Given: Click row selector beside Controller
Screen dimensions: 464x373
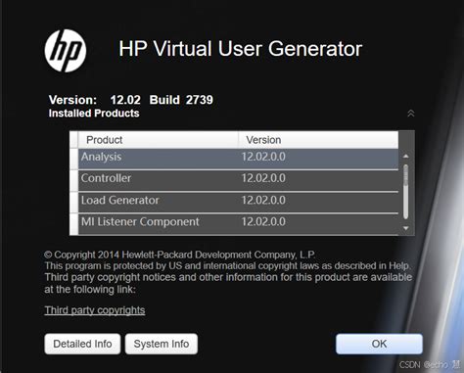Looking at the screenshot, I should pos(74,180).
